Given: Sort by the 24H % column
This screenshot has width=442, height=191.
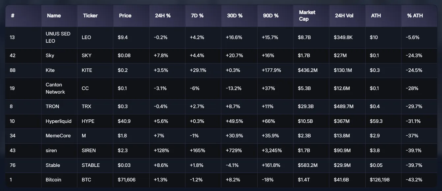Looking at the screenshot, I should (x=163, y=15).
